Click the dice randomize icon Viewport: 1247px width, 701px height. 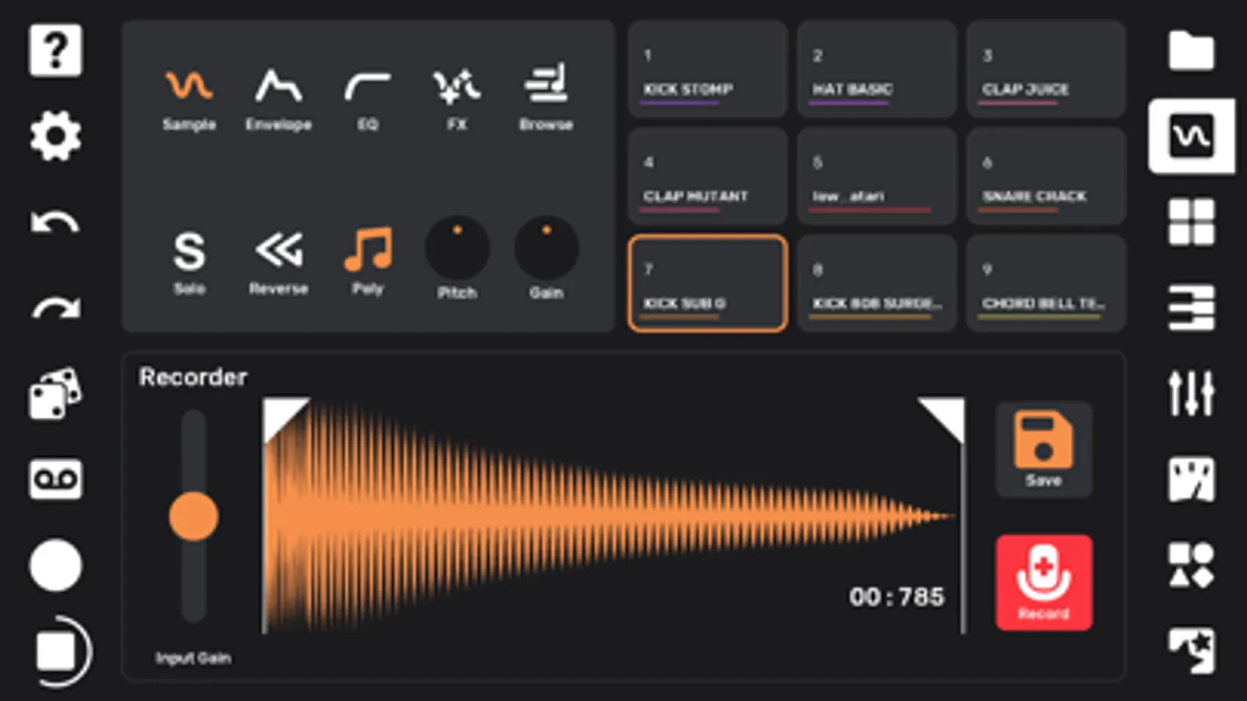click(55, 393)
